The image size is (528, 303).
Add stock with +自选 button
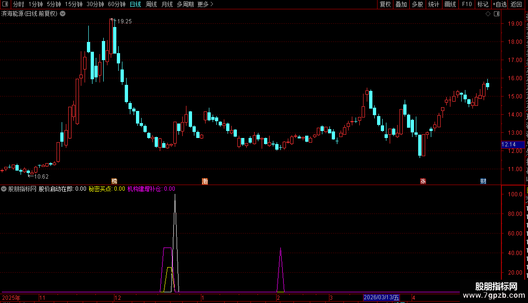[x=499, y=4]
